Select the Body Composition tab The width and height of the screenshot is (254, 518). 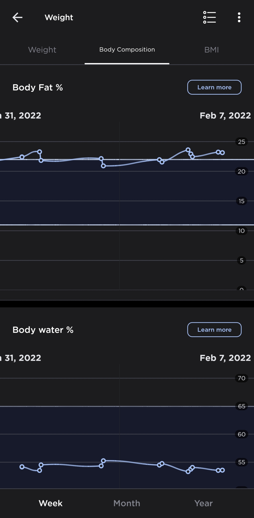(127, 50)
